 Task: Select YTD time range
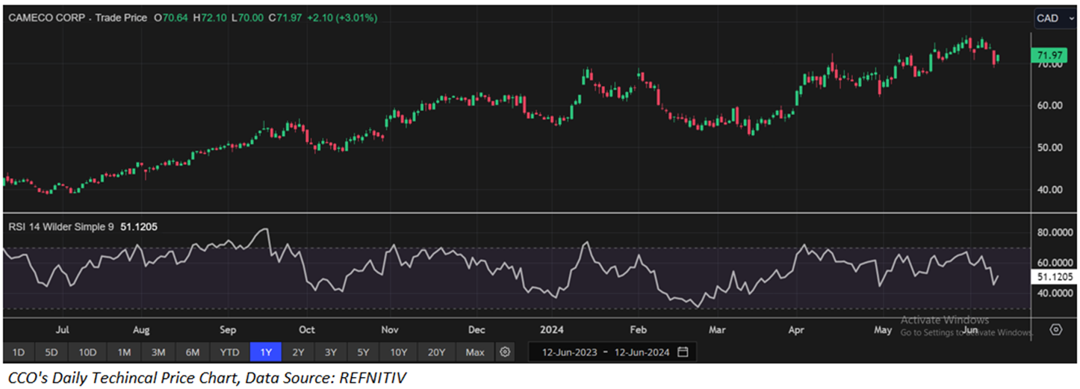[x=229, y=352]
